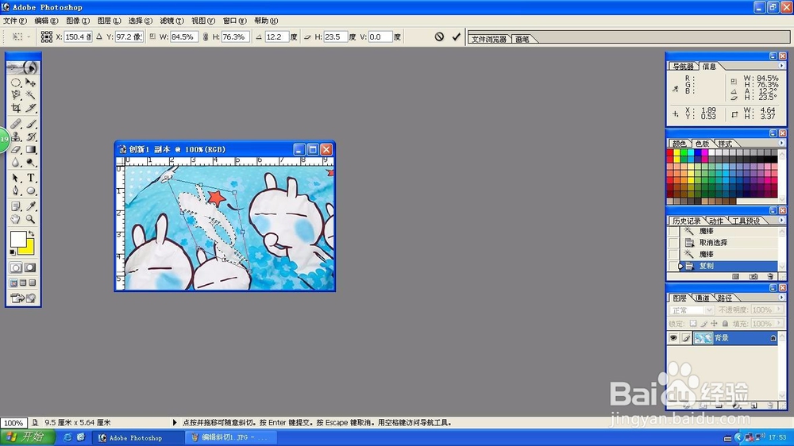Jump to ImageReady from the toolbox
Screen dimensions: 794x446
pos(23,298)
